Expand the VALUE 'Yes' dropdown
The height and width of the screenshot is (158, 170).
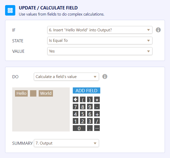coord(100,51)
